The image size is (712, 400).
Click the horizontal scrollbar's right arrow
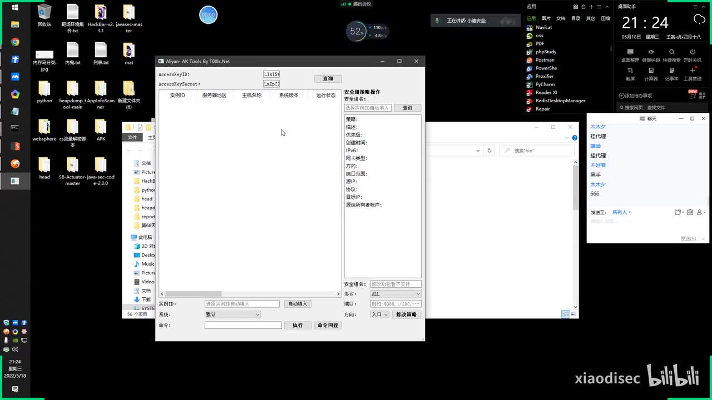[x=338, y=294]
